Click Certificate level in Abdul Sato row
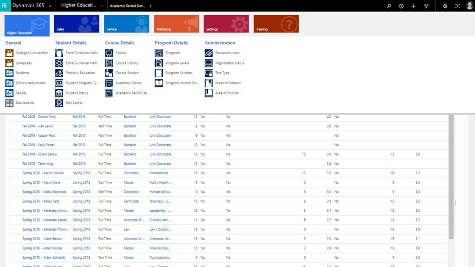The width and height of the screenshot is (475, 267). (131, 201)
